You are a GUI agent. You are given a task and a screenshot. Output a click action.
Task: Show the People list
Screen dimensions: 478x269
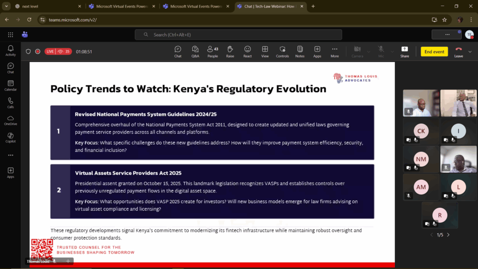tap(212, 51)
